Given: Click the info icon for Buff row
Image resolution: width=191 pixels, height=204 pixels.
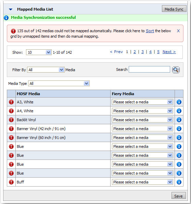Looking at the screenshot, I should click(179, 182).
